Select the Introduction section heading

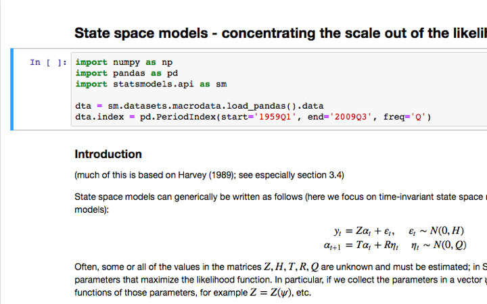[x=108, y=154]
